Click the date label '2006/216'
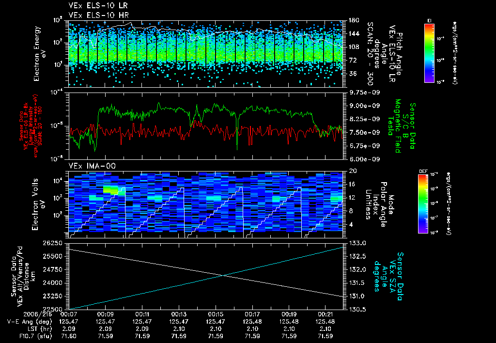 pyautogui.click(x=38, y=314)
